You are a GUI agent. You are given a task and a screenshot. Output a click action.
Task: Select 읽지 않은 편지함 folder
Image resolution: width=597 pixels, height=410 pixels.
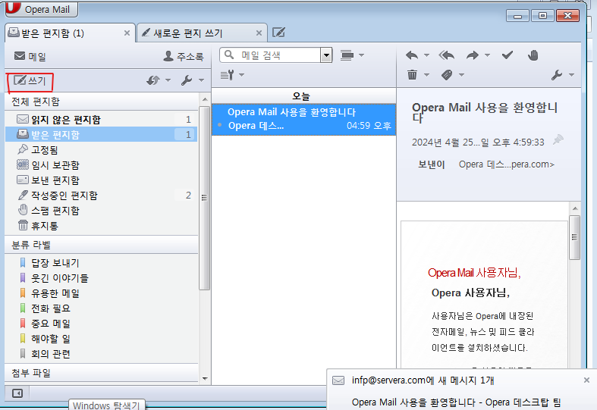(x=102, y=120)
